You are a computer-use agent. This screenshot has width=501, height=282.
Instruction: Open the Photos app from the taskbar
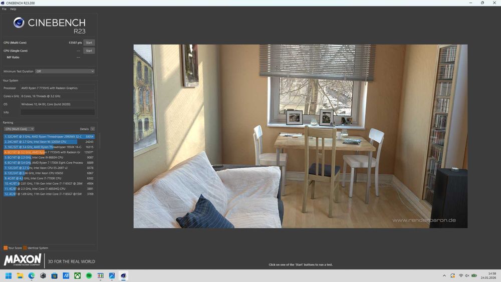click(x=112, y=275)
